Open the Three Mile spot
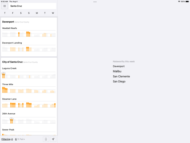The image size is (190, 143). [x=8, y=84]
